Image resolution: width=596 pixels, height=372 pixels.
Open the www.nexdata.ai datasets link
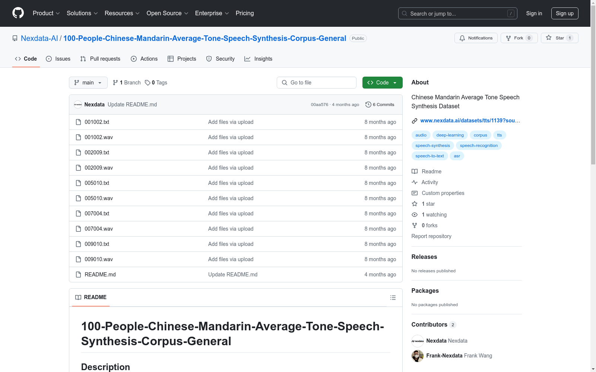click(470, 121)
